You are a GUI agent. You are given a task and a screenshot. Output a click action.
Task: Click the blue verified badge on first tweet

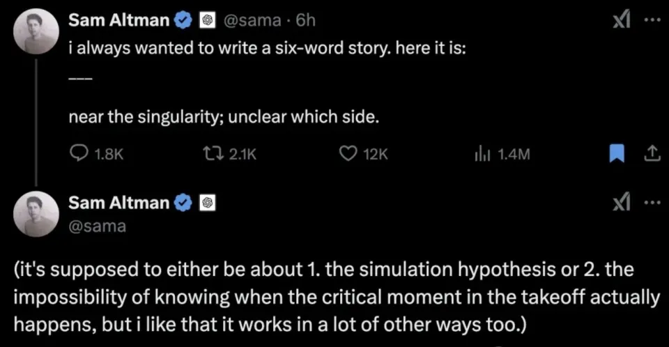coord(183,21)
